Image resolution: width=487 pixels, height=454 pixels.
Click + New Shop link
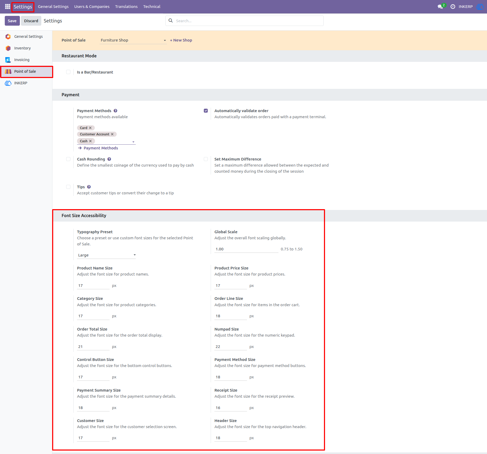[181, 40]
